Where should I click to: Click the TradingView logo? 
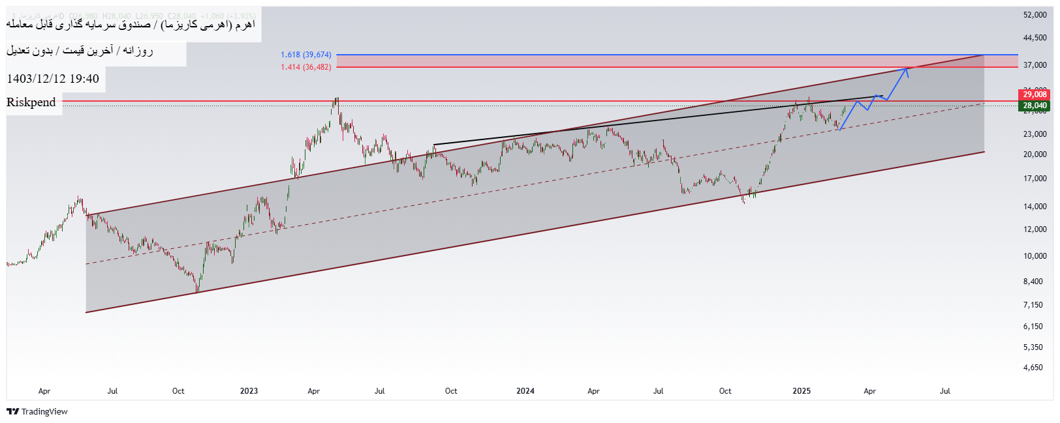click(37, 411)
